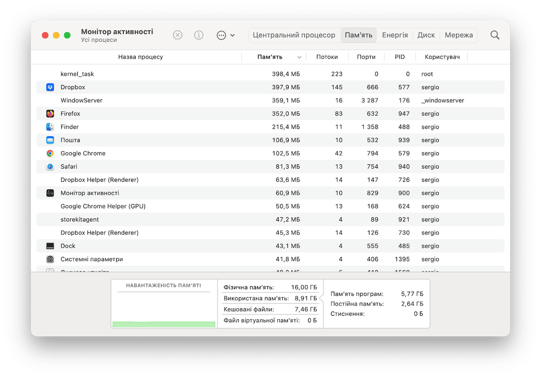Click the Finder process name
The width and height of the screenshot is (541, 377).
(x=70, y=127)
